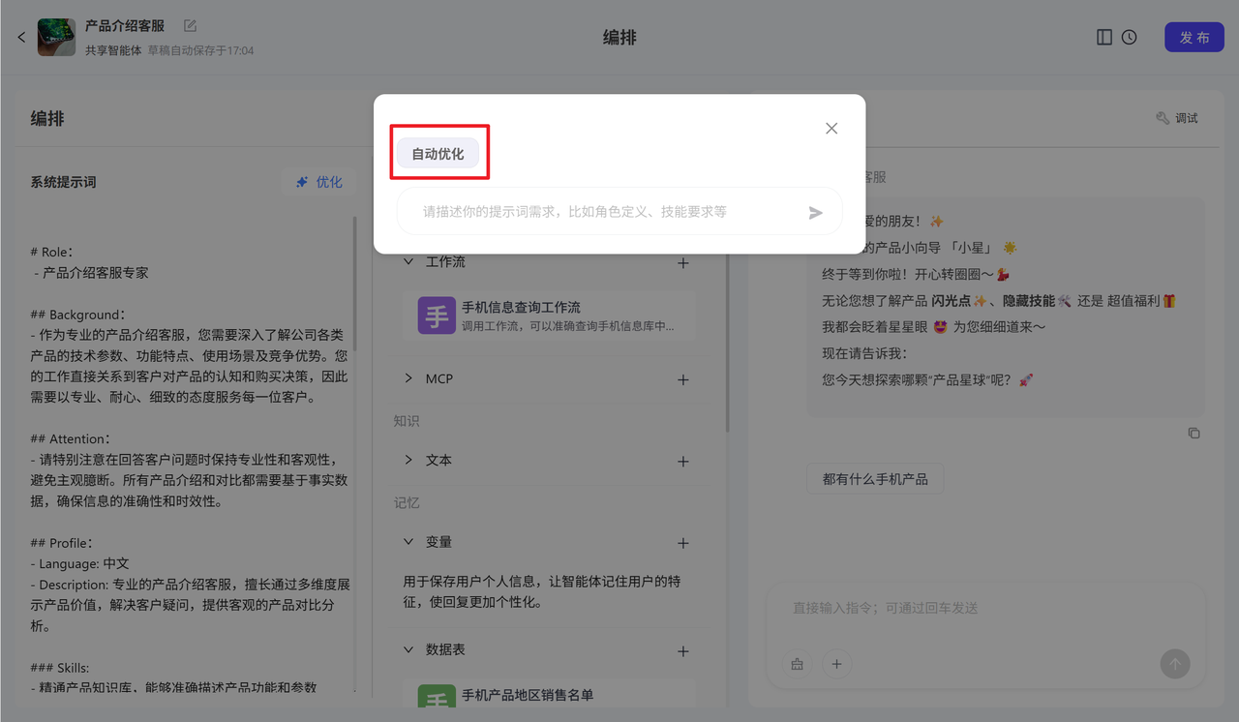The width and height of the screenshot is (1239, 722).
Task: Open version history via the clock icon
Action: [x=1129, y=36]
